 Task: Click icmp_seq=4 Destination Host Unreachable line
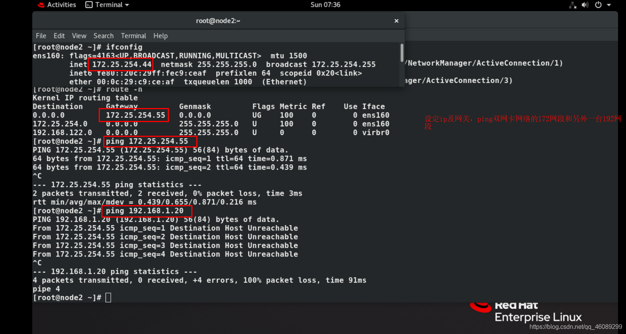(165, 254)
